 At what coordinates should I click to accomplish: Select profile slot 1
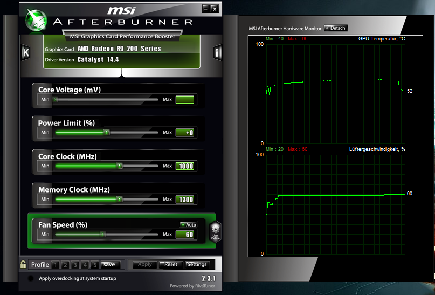[55, 265]
